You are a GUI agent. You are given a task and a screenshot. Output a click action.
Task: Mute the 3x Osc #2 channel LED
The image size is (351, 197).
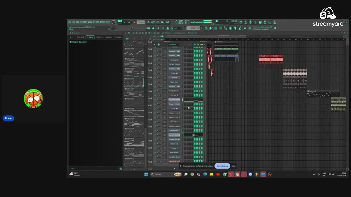click(155, 73)
